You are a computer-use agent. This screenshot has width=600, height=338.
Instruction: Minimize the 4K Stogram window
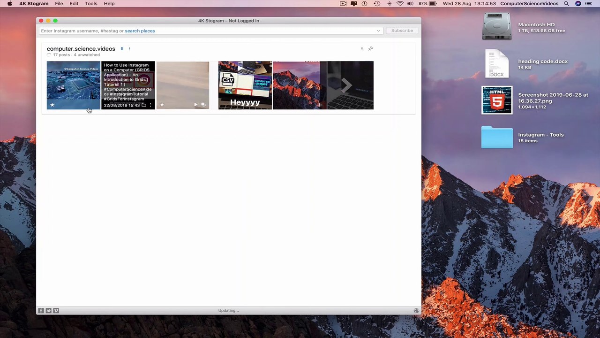coord(48,21)
